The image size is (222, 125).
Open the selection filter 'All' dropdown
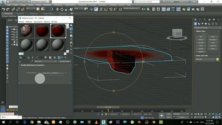(x=31, y=8)
